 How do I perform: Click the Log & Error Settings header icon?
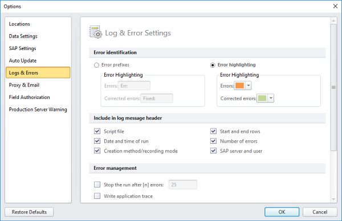coord(96,32)
